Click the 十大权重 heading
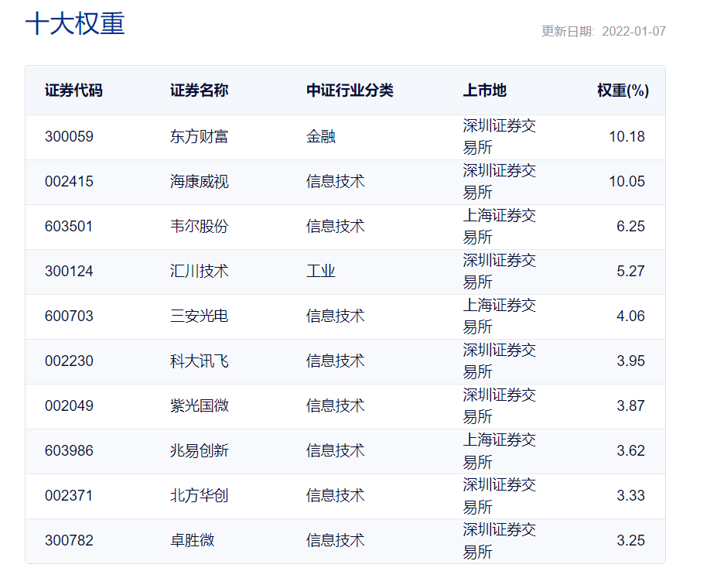 click(75, 24)
